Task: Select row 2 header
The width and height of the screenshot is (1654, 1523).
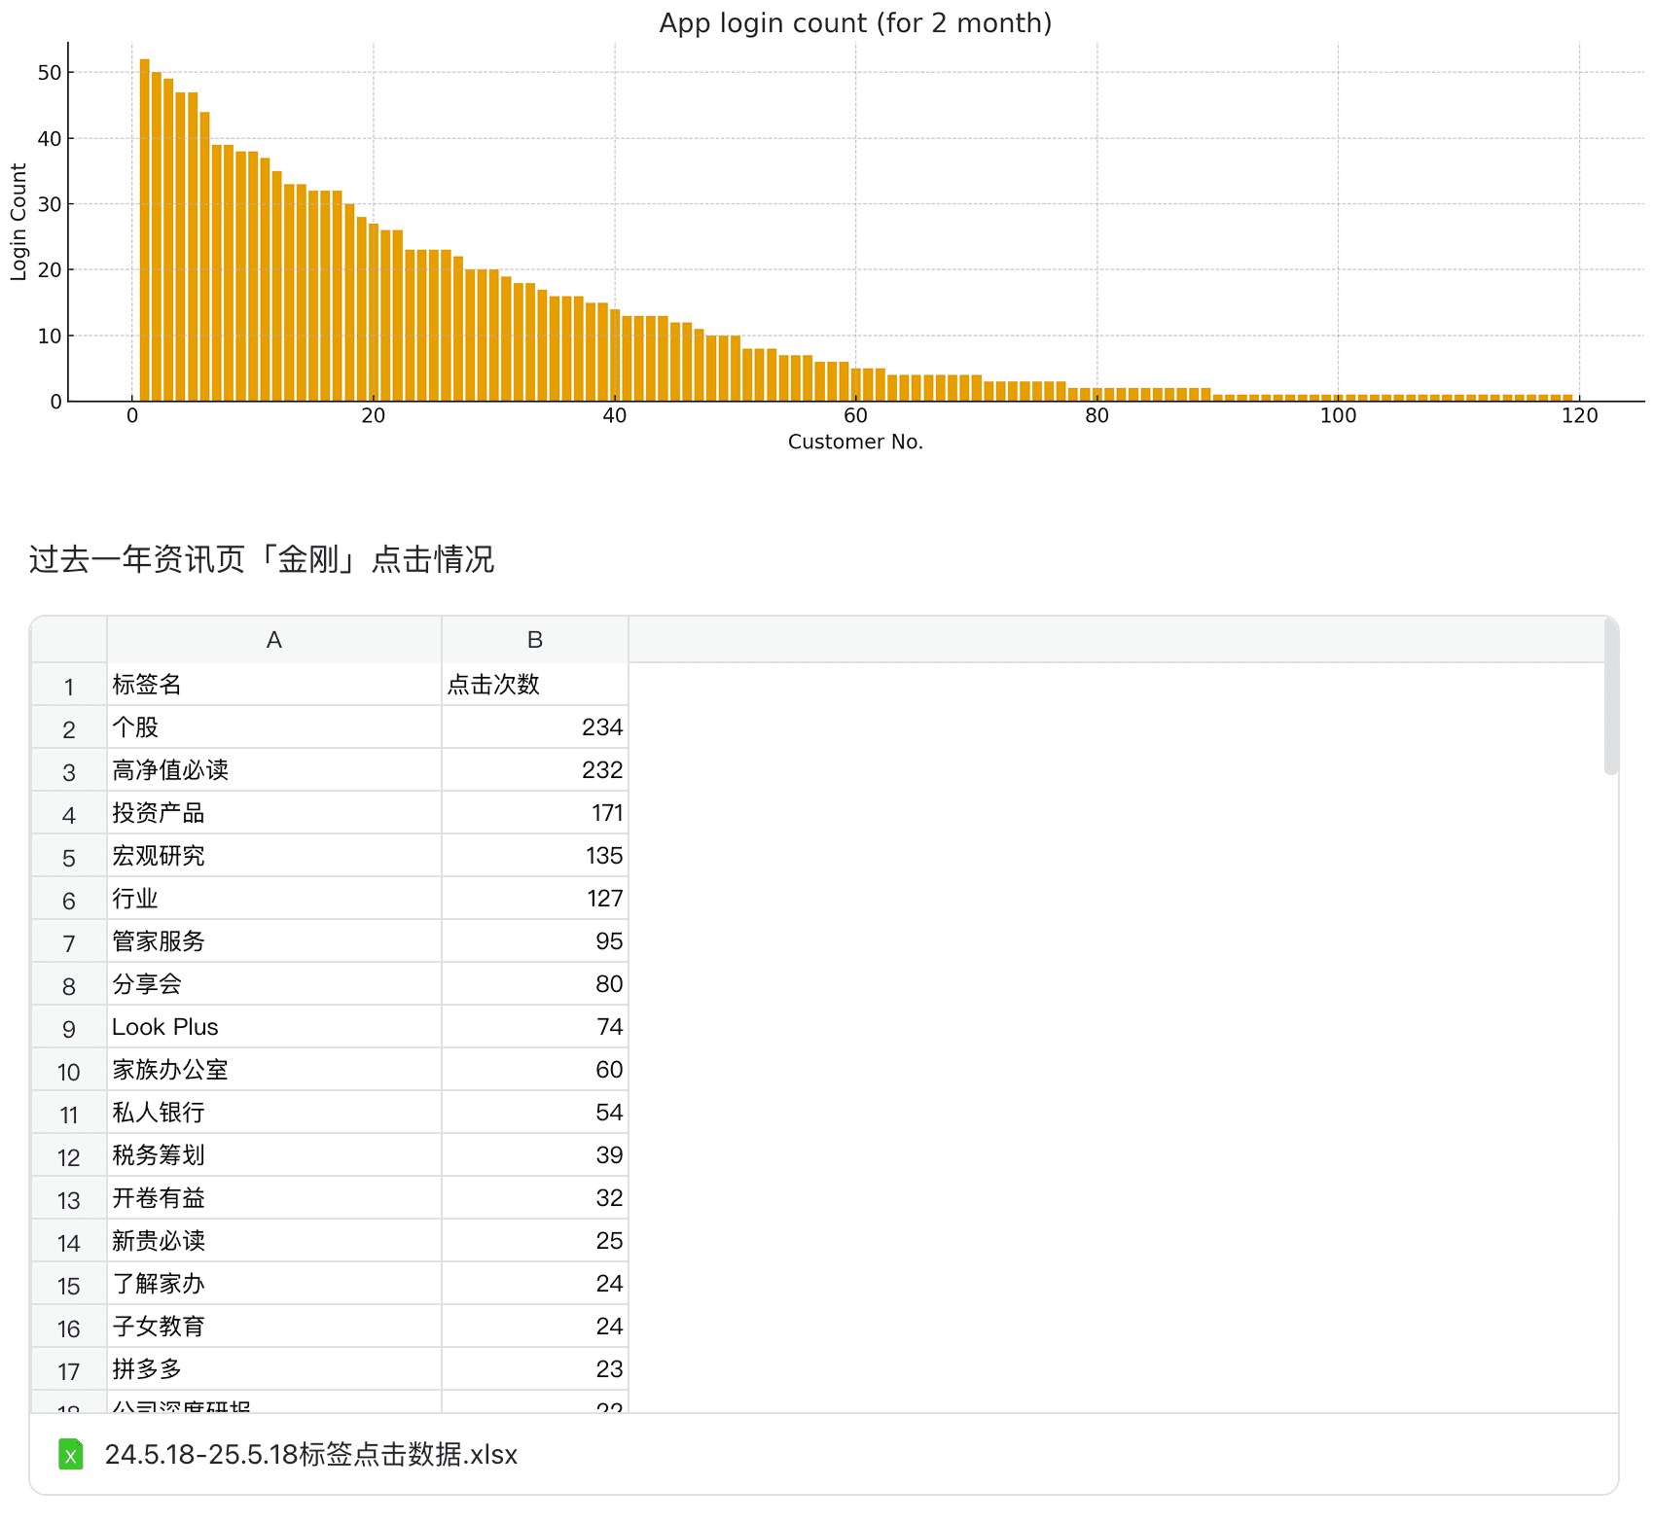Action: [69, 727]
